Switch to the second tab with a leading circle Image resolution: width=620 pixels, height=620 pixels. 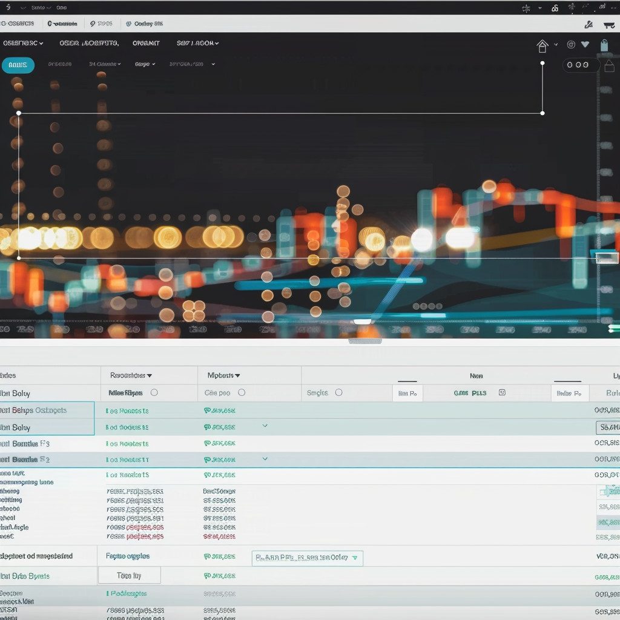pyautogui.click(x=62, y=24)
